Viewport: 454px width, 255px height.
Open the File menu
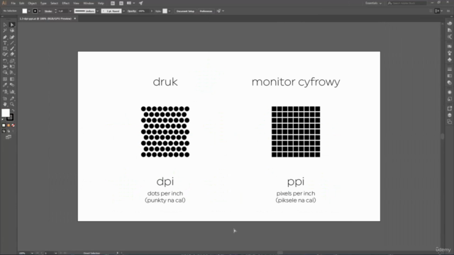point(13,3)
